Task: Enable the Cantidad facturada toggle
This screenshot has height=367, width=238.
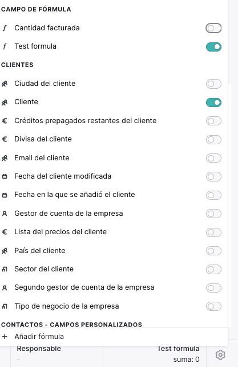Action: click(x=213, y=28)
